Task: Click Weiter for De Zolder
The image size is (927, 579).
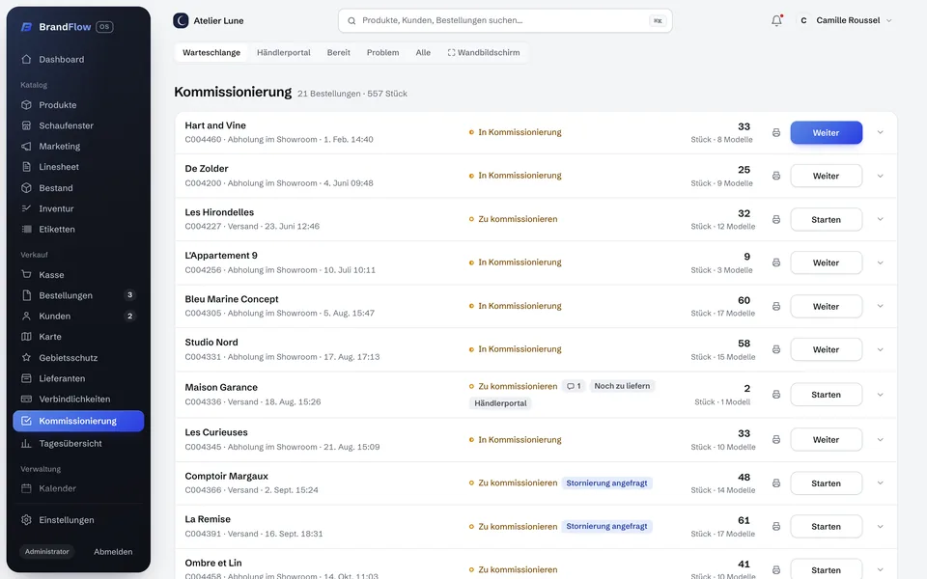Action: [826, 176]
